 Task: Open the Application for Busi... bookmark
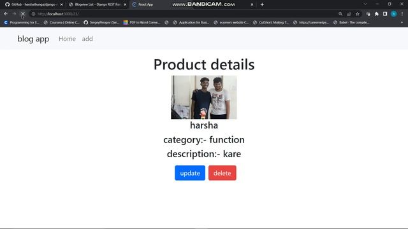click(x=191, y=23)
